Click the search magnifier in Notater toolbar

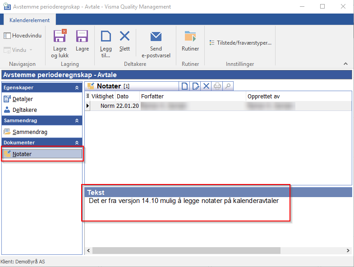[x=228, y=86]
